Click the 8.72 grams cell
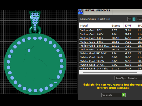This screenshot has height=106, width=142. [117, 30]
